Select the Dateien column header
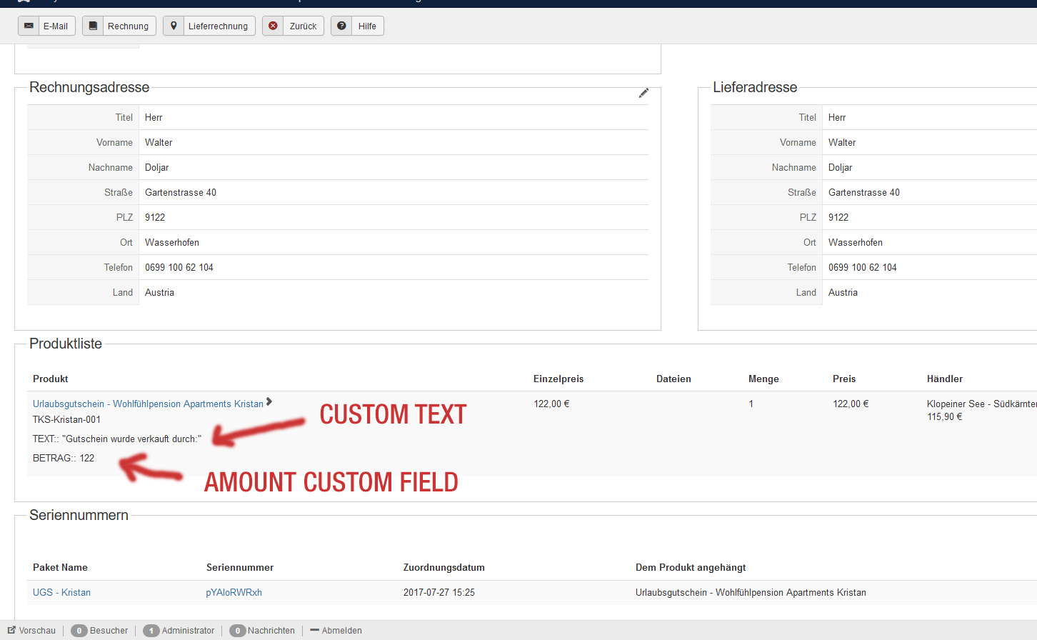Image resolution: width=1037 pixels, height=640 pixels. point(673,379)
